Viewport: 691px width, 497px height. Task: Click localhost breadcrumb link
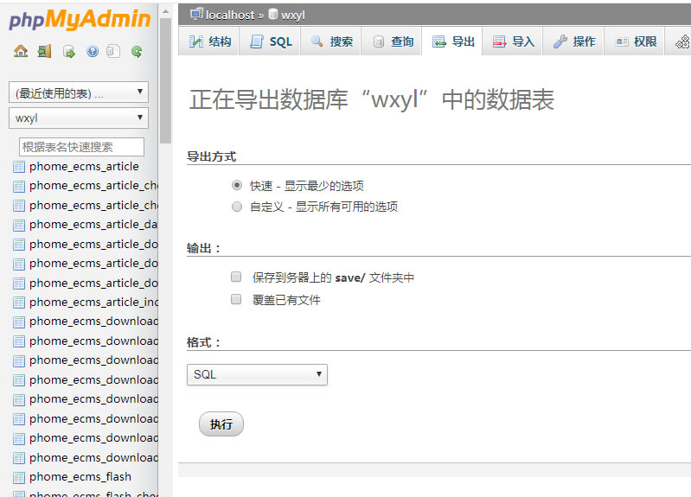[229, 15]
